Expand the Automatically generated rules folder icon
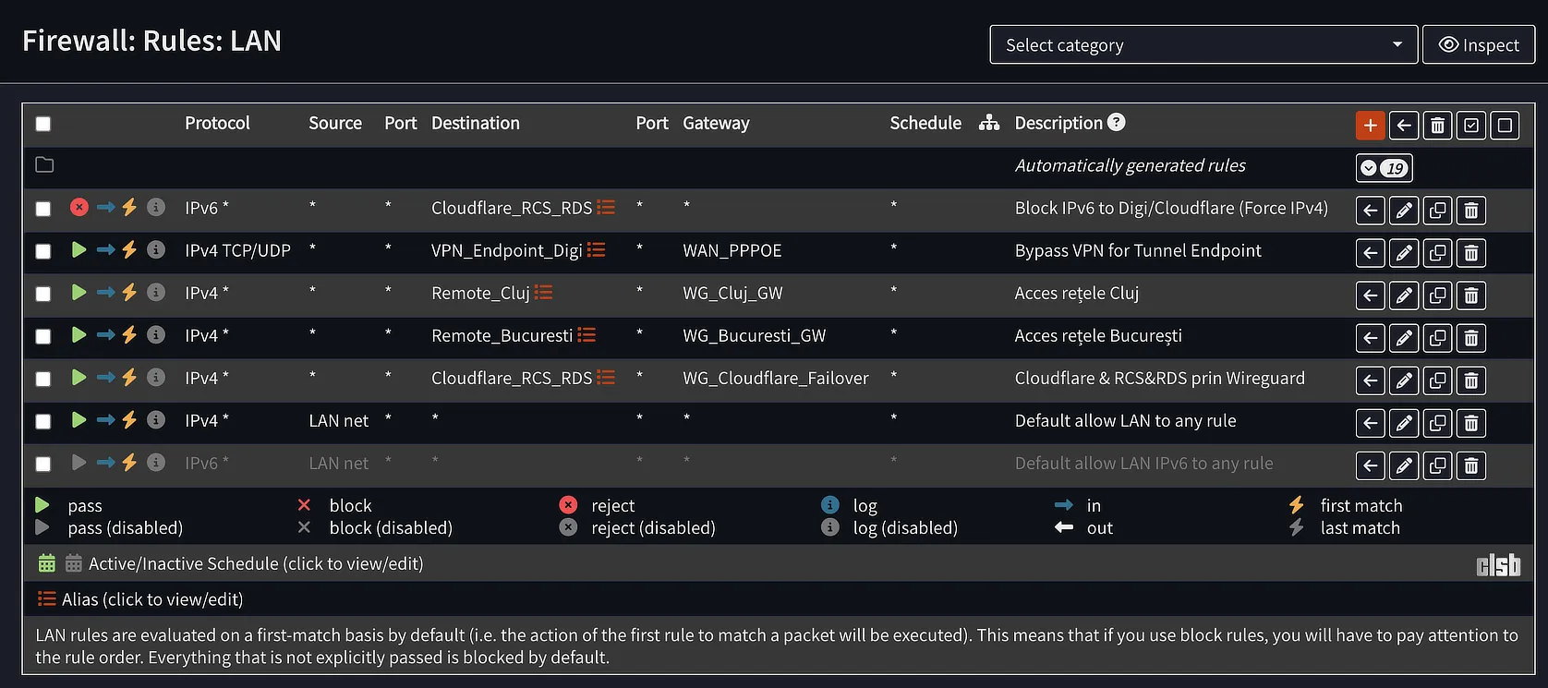 pos(44,165)
